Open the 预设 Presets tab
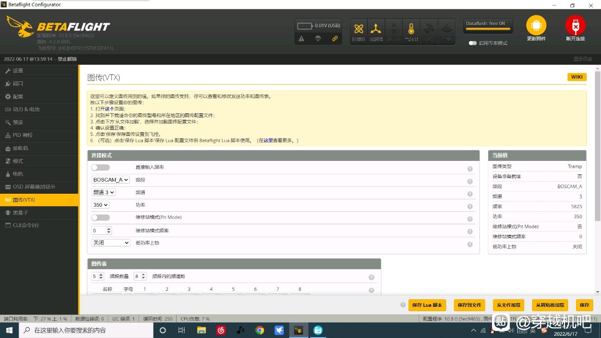The height and width of the screenshot is (338, 601). (39, 123)
